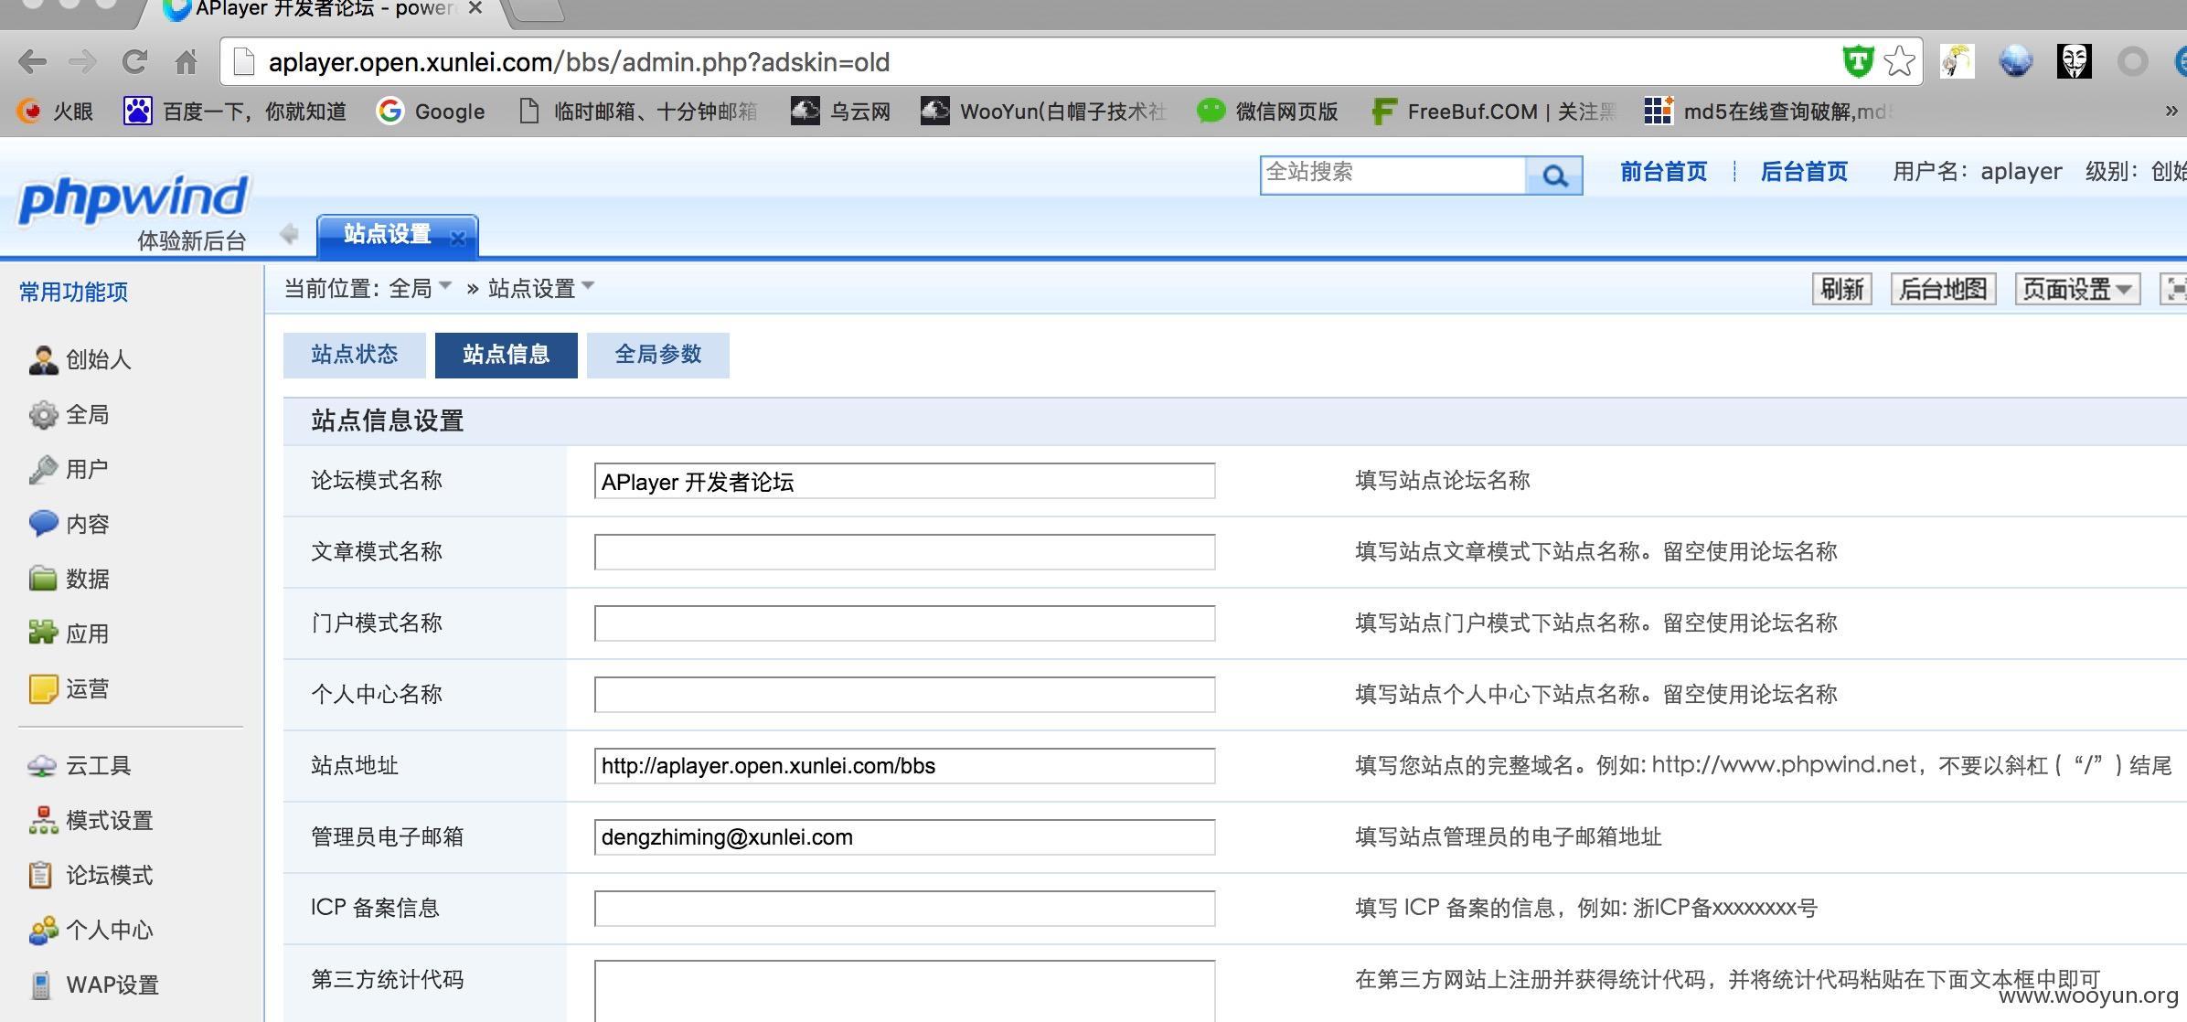Viewport: 2187px width, 1022px height.
Task: Open md5在线查询破解 bookmark
Action: tap(1767, 112)
